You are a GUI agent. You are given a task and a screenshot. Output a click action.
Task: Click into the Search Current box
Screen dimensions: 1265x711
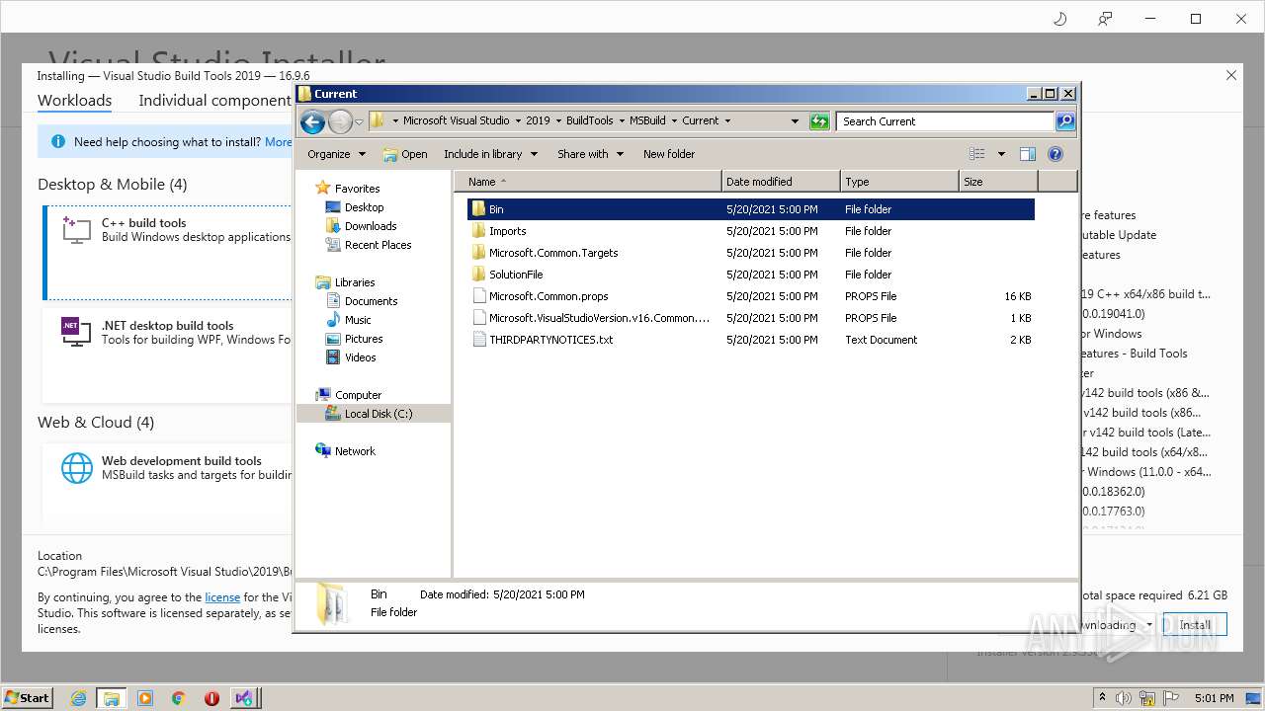pos(945,121)
